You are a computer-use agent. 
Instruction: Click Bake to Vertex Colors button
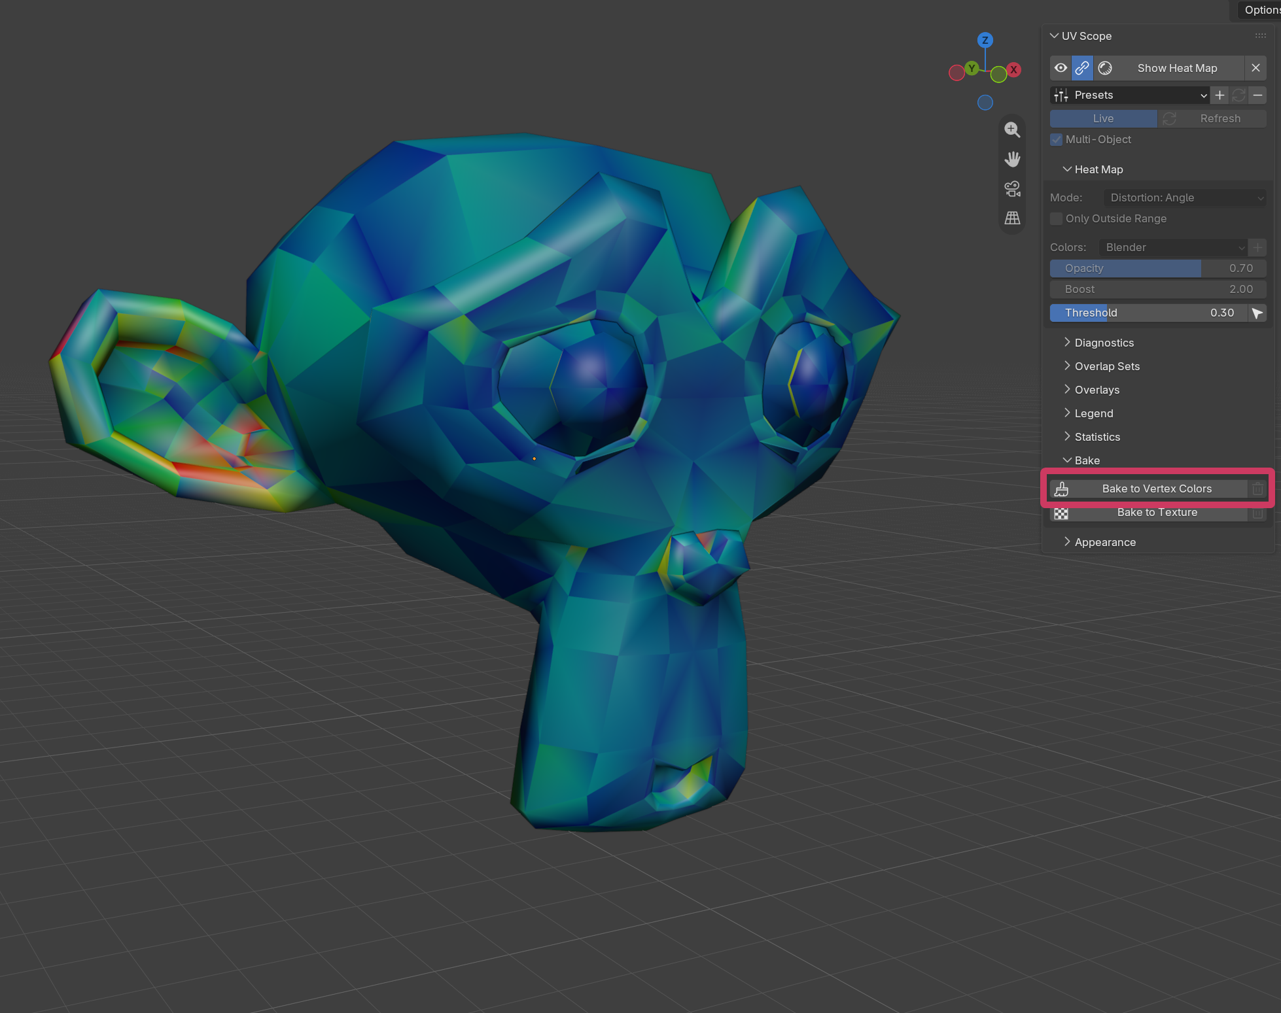[x=1148, y=489]
